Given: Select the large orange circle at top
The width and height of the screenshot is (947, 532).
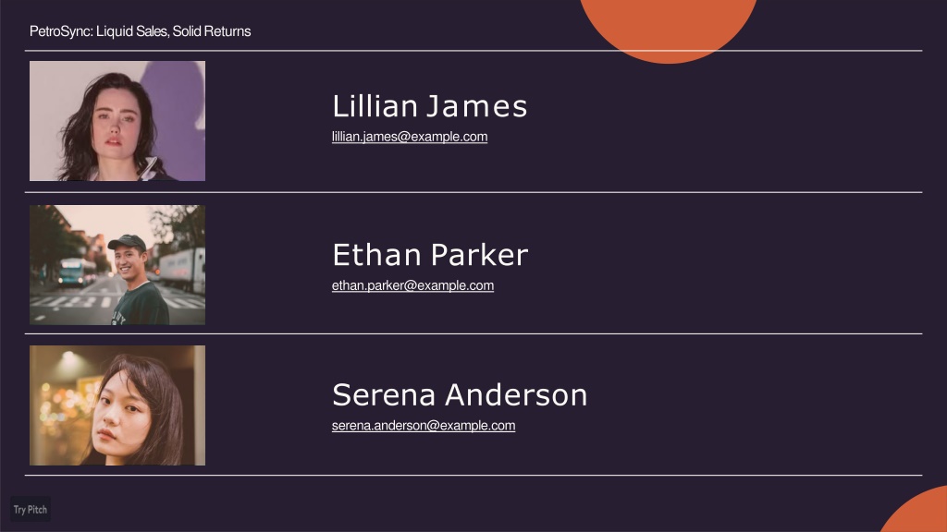Looking at the screenshot, I should coord(668,27).
